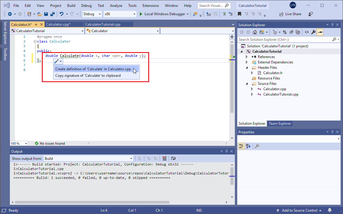Expand the References node

(x=246, y=57)
